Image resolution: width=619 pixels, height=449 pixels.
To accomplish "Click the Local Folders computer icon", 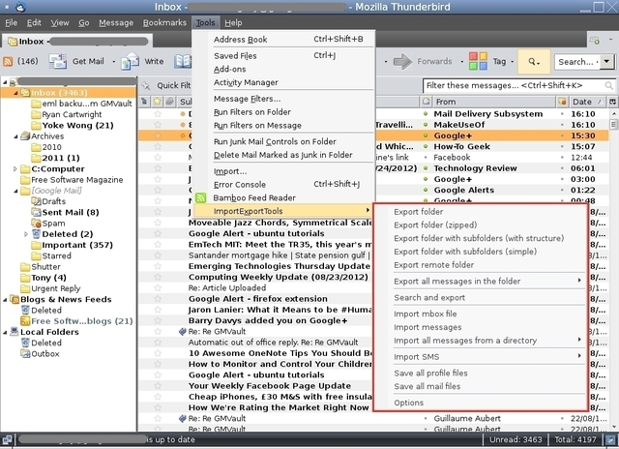I will (15, 332).
